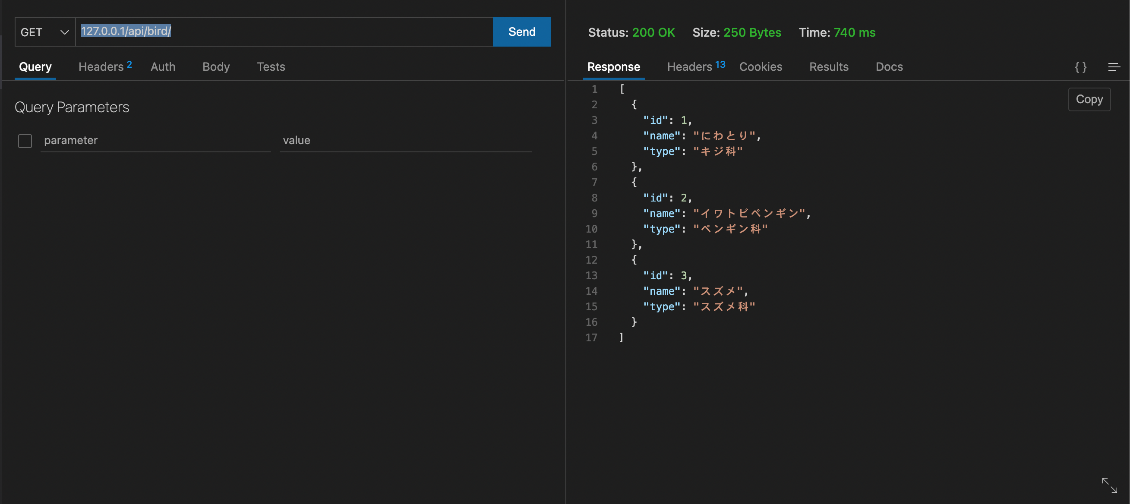Select the Response tab
Screen dimensions: 1130x504
[x=613, y=67]
